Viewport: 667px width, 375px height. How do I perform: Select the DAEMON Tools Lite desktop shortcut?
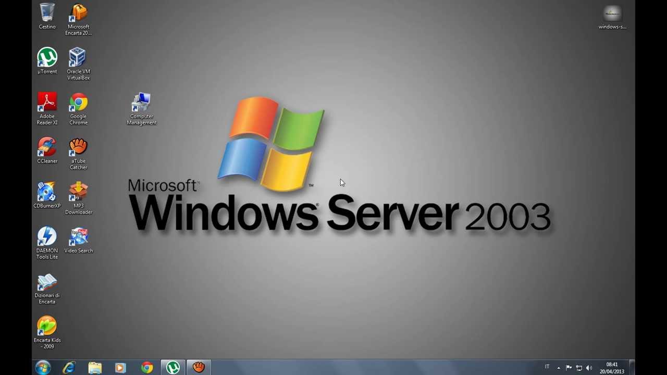coord(47,243)
